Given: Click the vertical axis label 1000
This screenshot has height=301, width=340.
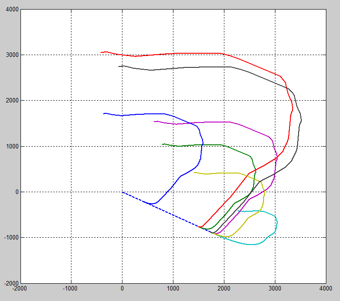Looking at the screenshot, I should (12, 146).
